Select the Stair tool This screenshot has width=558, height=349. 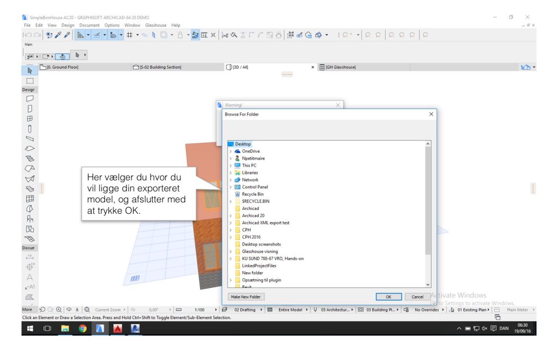click(29, 159)
